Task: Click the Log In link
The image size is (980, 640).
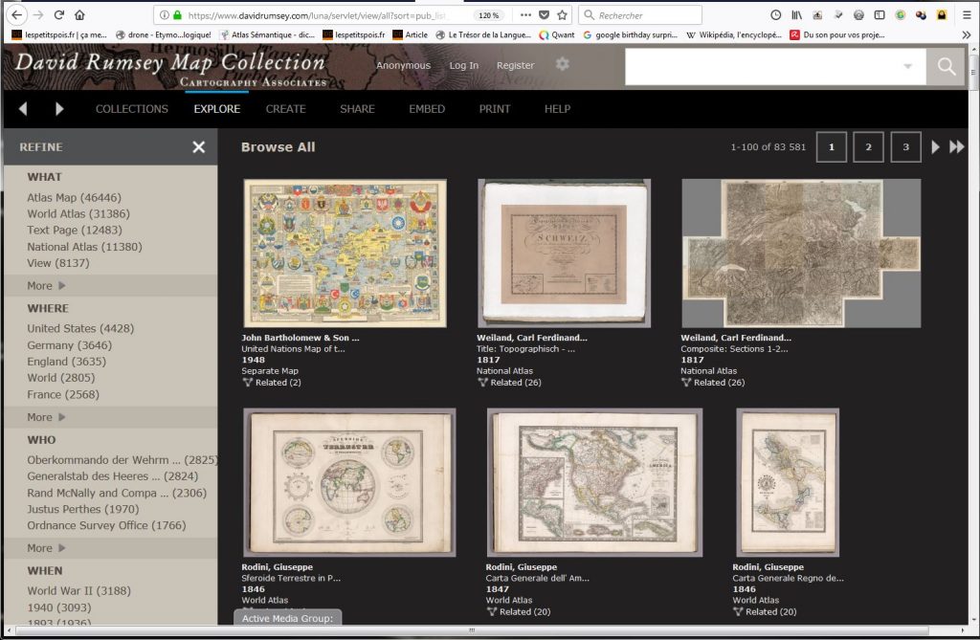Action: point(463,65)
